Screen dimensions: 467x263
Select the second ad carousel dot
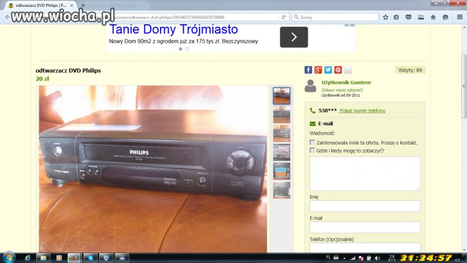point(187,49)
